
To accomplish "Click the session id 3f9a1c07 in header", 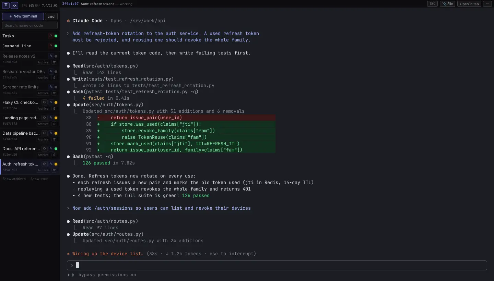I will [70, 4].
